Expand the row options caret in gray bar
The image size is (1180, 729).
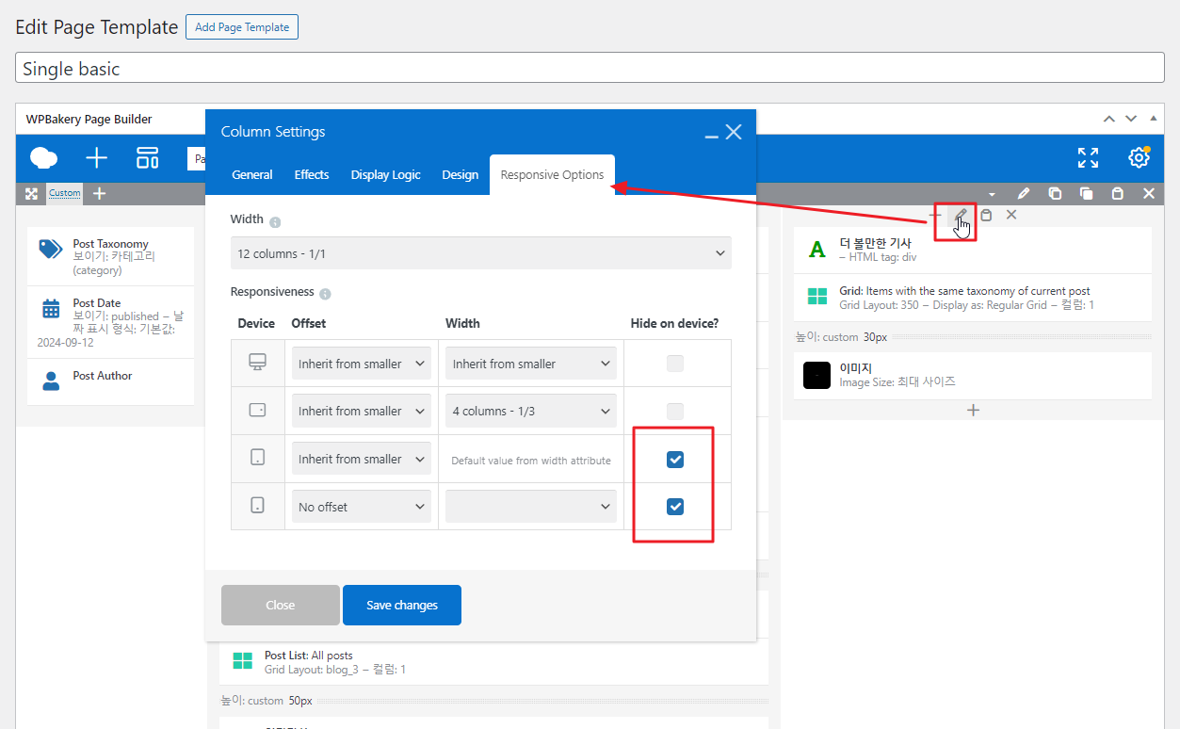click(x=992, y=194)
